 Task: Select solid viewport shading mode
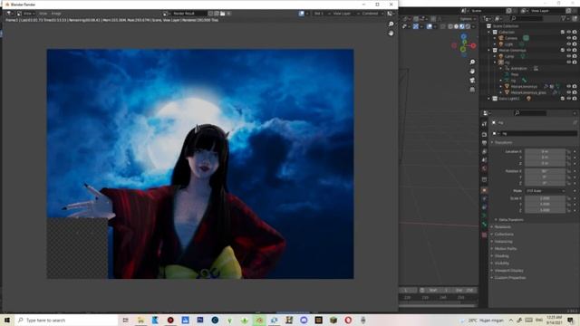click(456, 26)
